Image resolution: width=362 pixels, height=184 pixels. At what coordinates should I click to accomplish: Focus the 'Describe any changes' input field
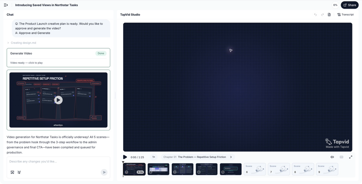(x=58, y=161)
